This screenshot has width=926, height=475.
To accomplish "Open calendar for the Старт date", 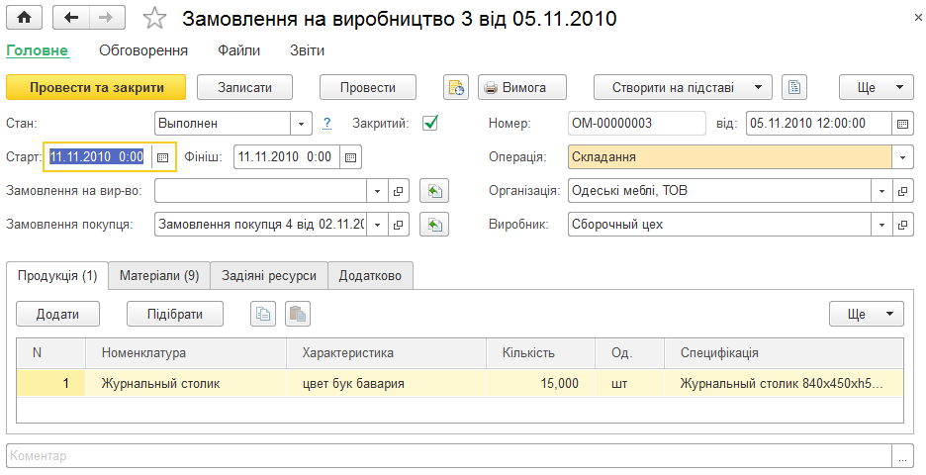I will pyautogui.click(x=163, y=157).
